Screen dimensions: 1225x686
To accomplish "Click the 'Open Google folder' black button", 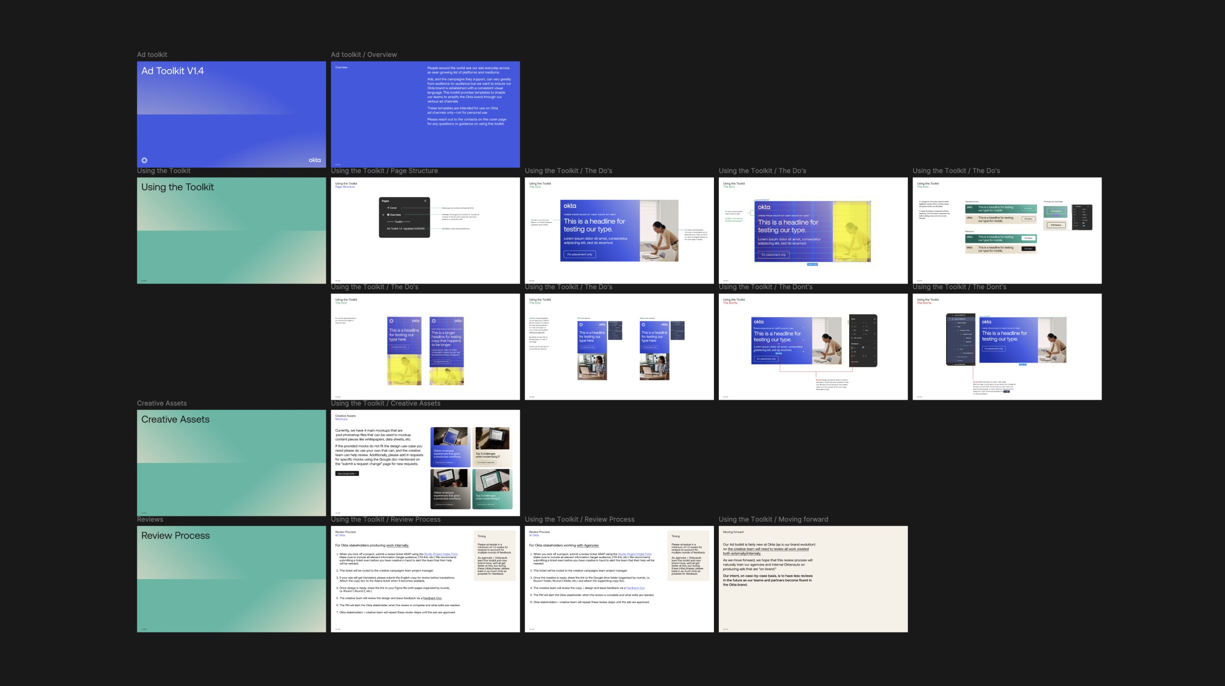I will click(347, 473).
